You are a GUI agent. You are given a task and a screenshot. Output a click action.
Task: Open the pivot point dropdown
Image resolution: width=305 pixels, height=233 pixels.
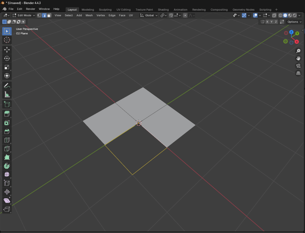[164, 15]
